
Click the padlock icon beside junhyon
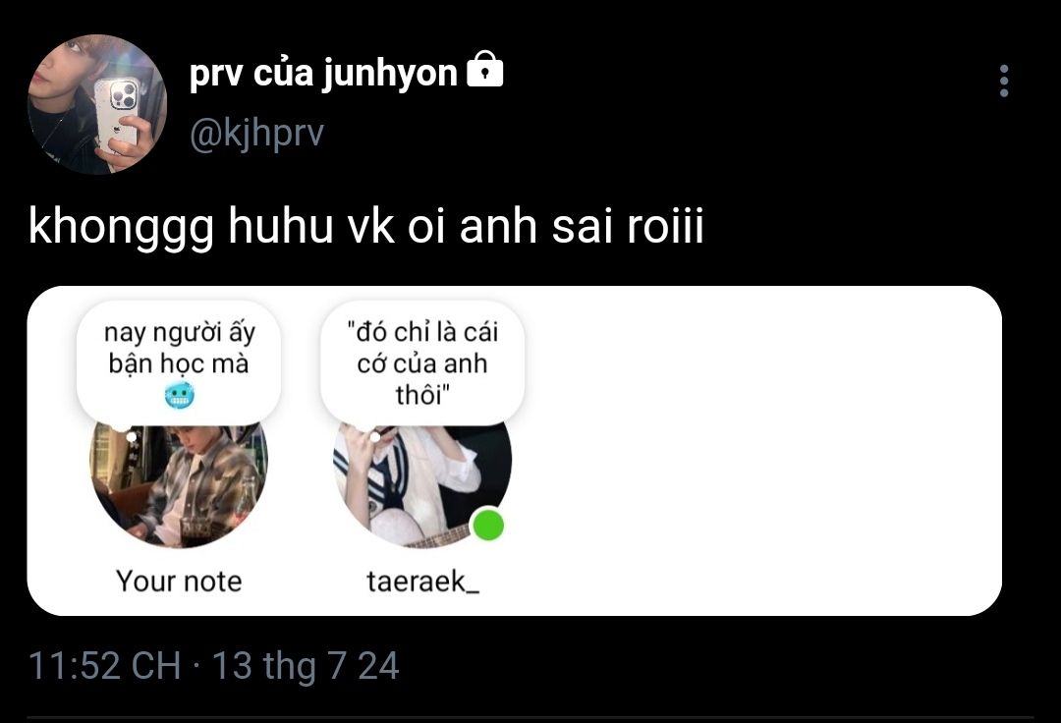(484, 72)
